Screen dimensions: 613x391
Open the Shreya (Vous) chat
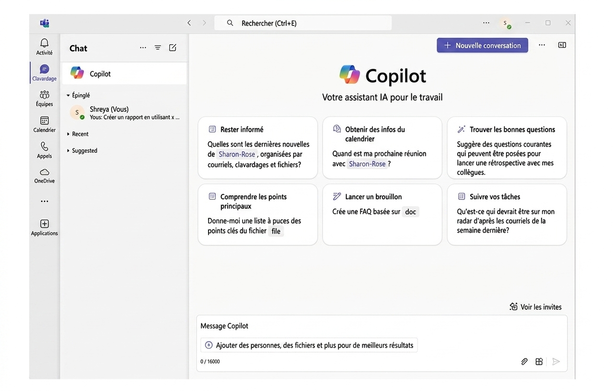(124, 113)
